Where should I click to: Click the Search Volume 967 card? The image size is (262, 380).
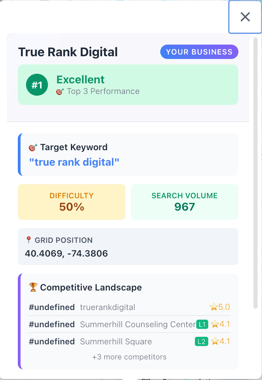point(185,202)
